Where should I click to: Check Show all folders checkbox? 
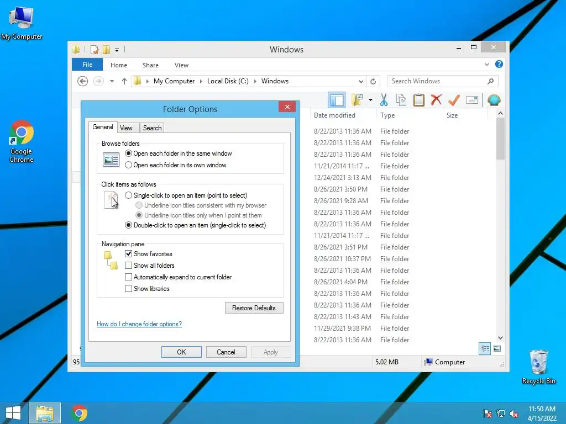128,266
